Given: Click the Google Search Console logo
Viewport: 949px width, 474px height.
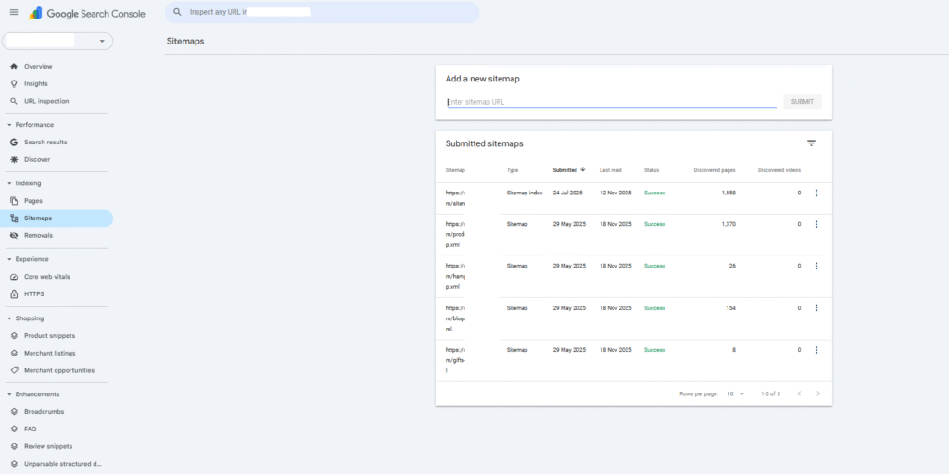Looking at the screenshot, I should pos(86,13).
